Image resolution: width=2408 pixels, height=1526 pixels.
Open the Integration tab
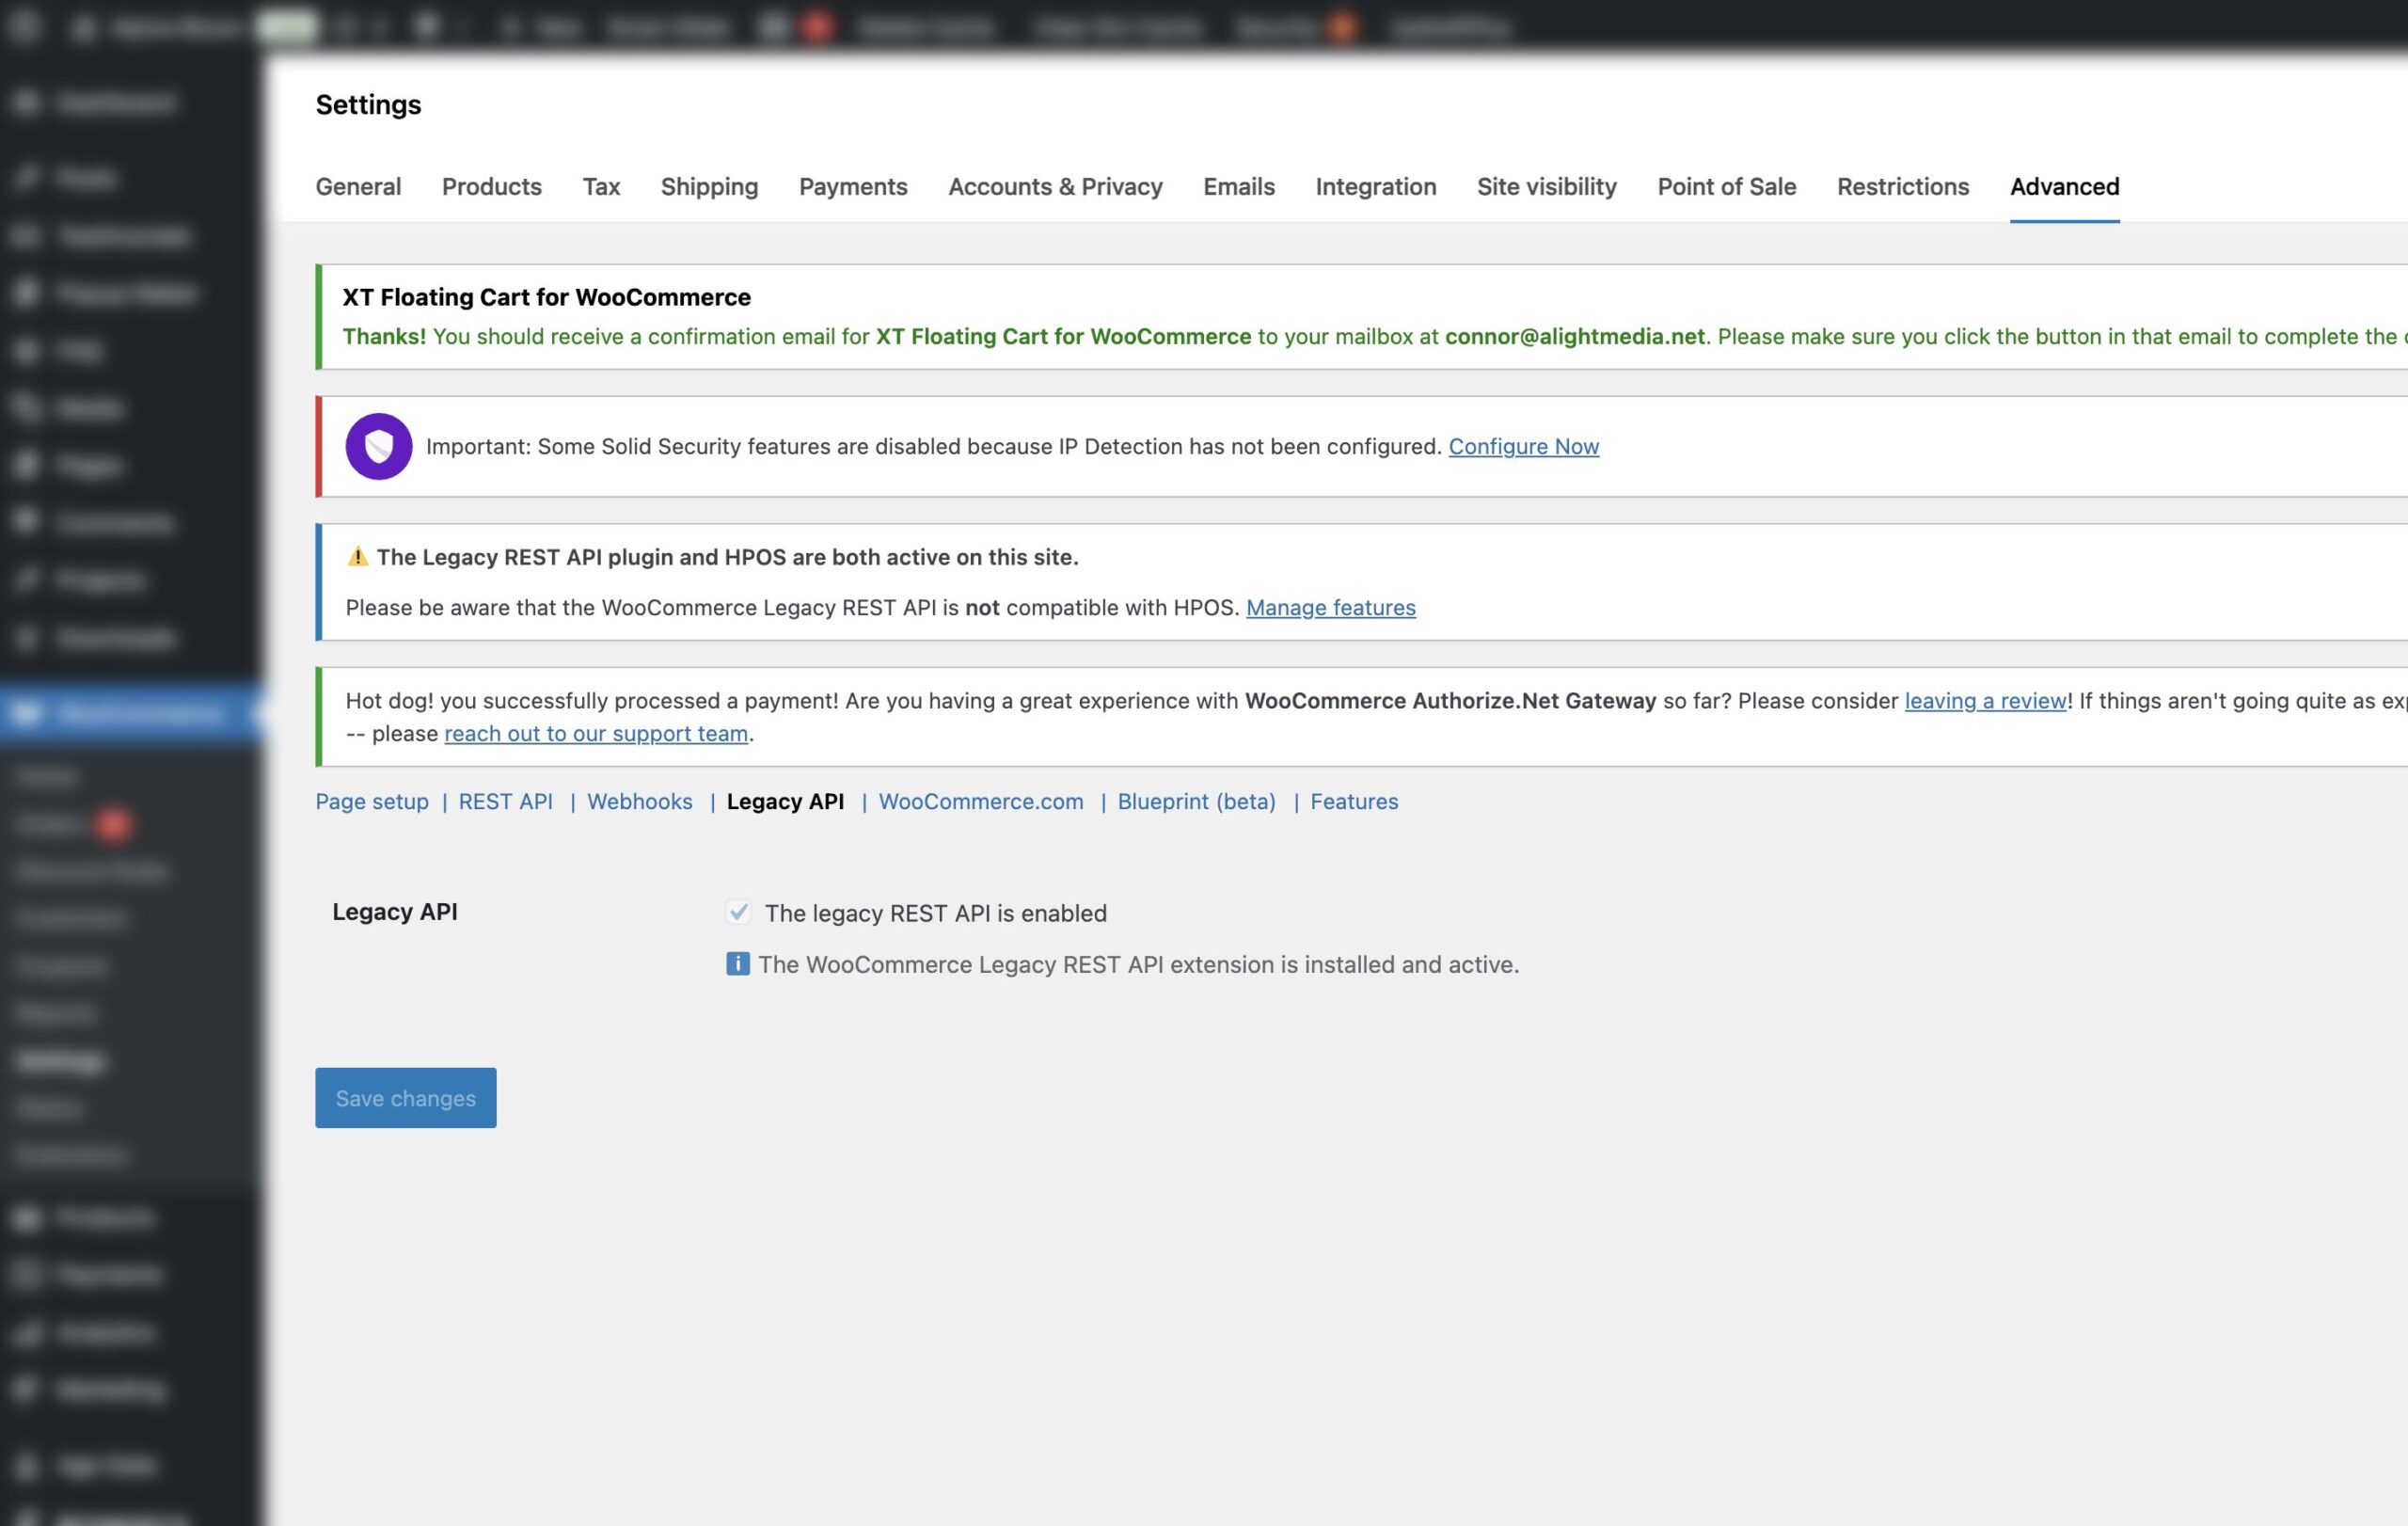1375,187
